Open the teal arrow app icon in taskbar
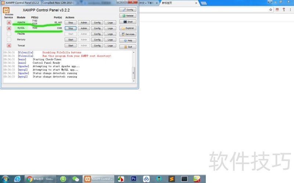294x183 pixels. [159, 179]
